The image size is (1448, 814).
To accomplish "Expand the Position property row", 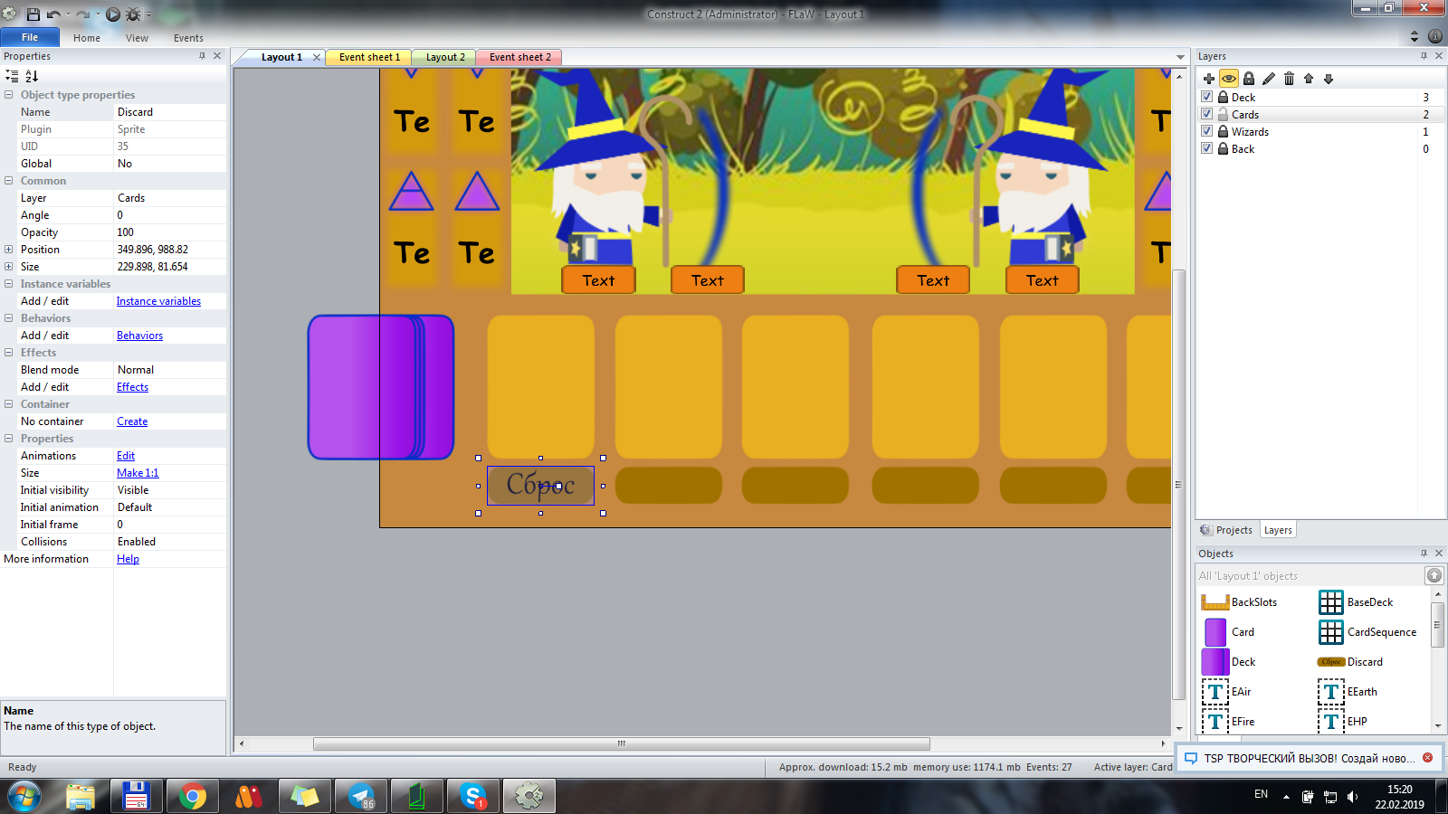I will [x=9, y=250].
